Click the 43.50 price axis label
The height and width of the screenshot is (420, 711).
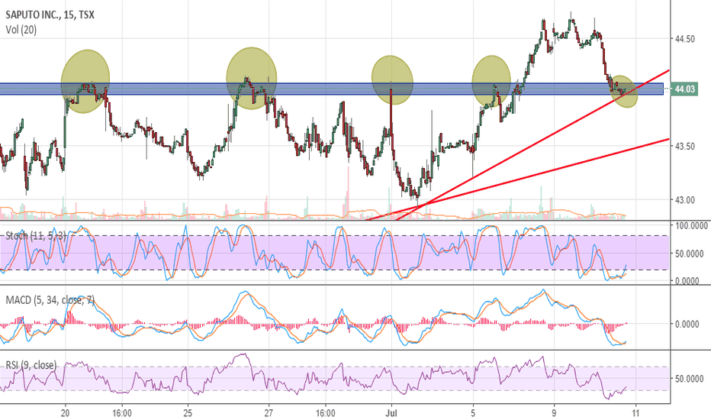[x=685, y=146]
